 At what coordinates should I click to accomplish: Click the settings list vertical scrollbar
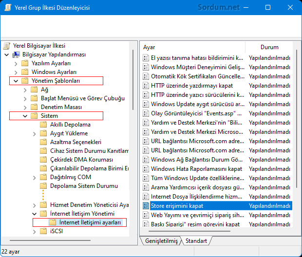(297, 118)
